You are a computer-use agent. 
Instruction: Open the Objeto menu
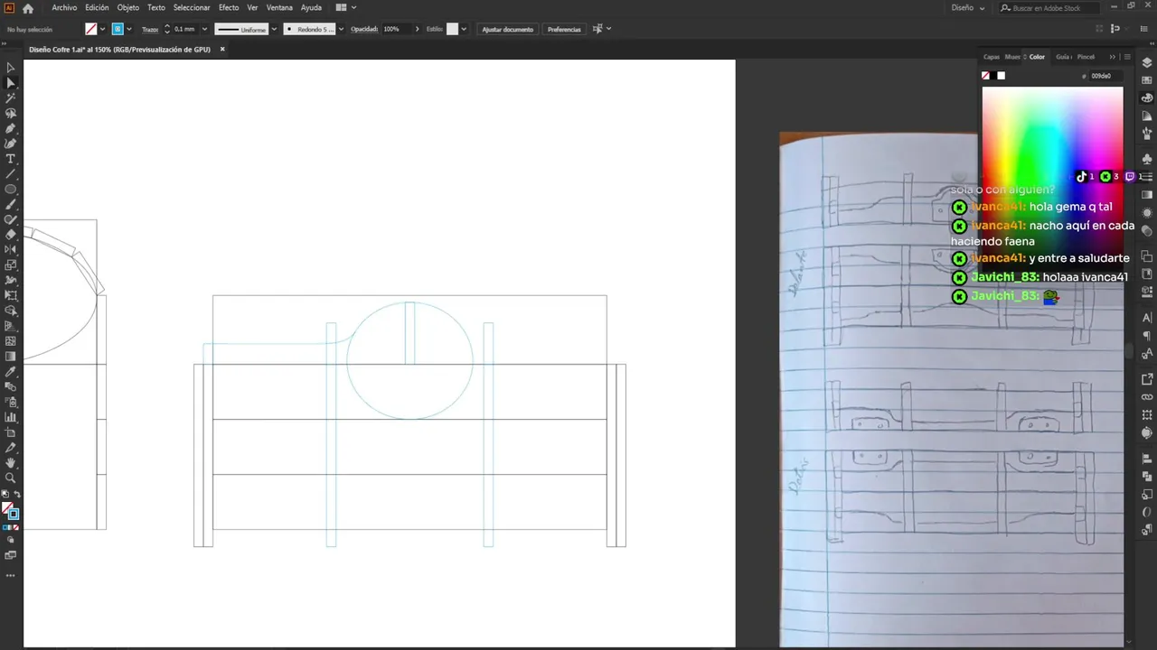pos(128,8)
